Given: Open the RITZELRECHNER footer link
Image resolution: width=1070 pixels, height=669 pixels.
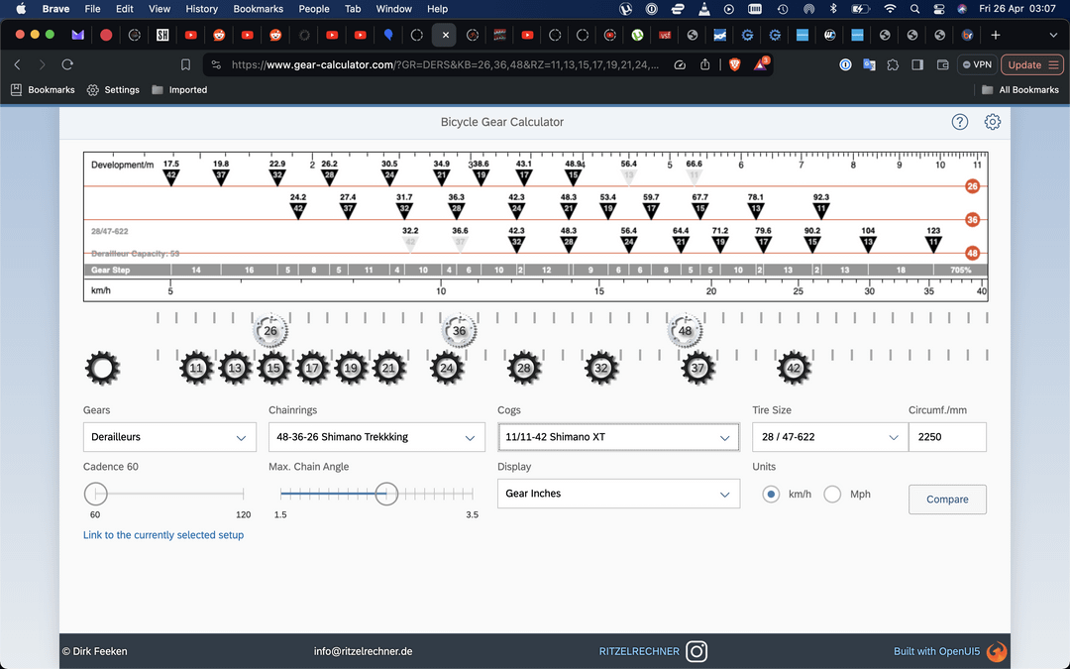Looking at the screenshot, I should (x=639, y=651).
